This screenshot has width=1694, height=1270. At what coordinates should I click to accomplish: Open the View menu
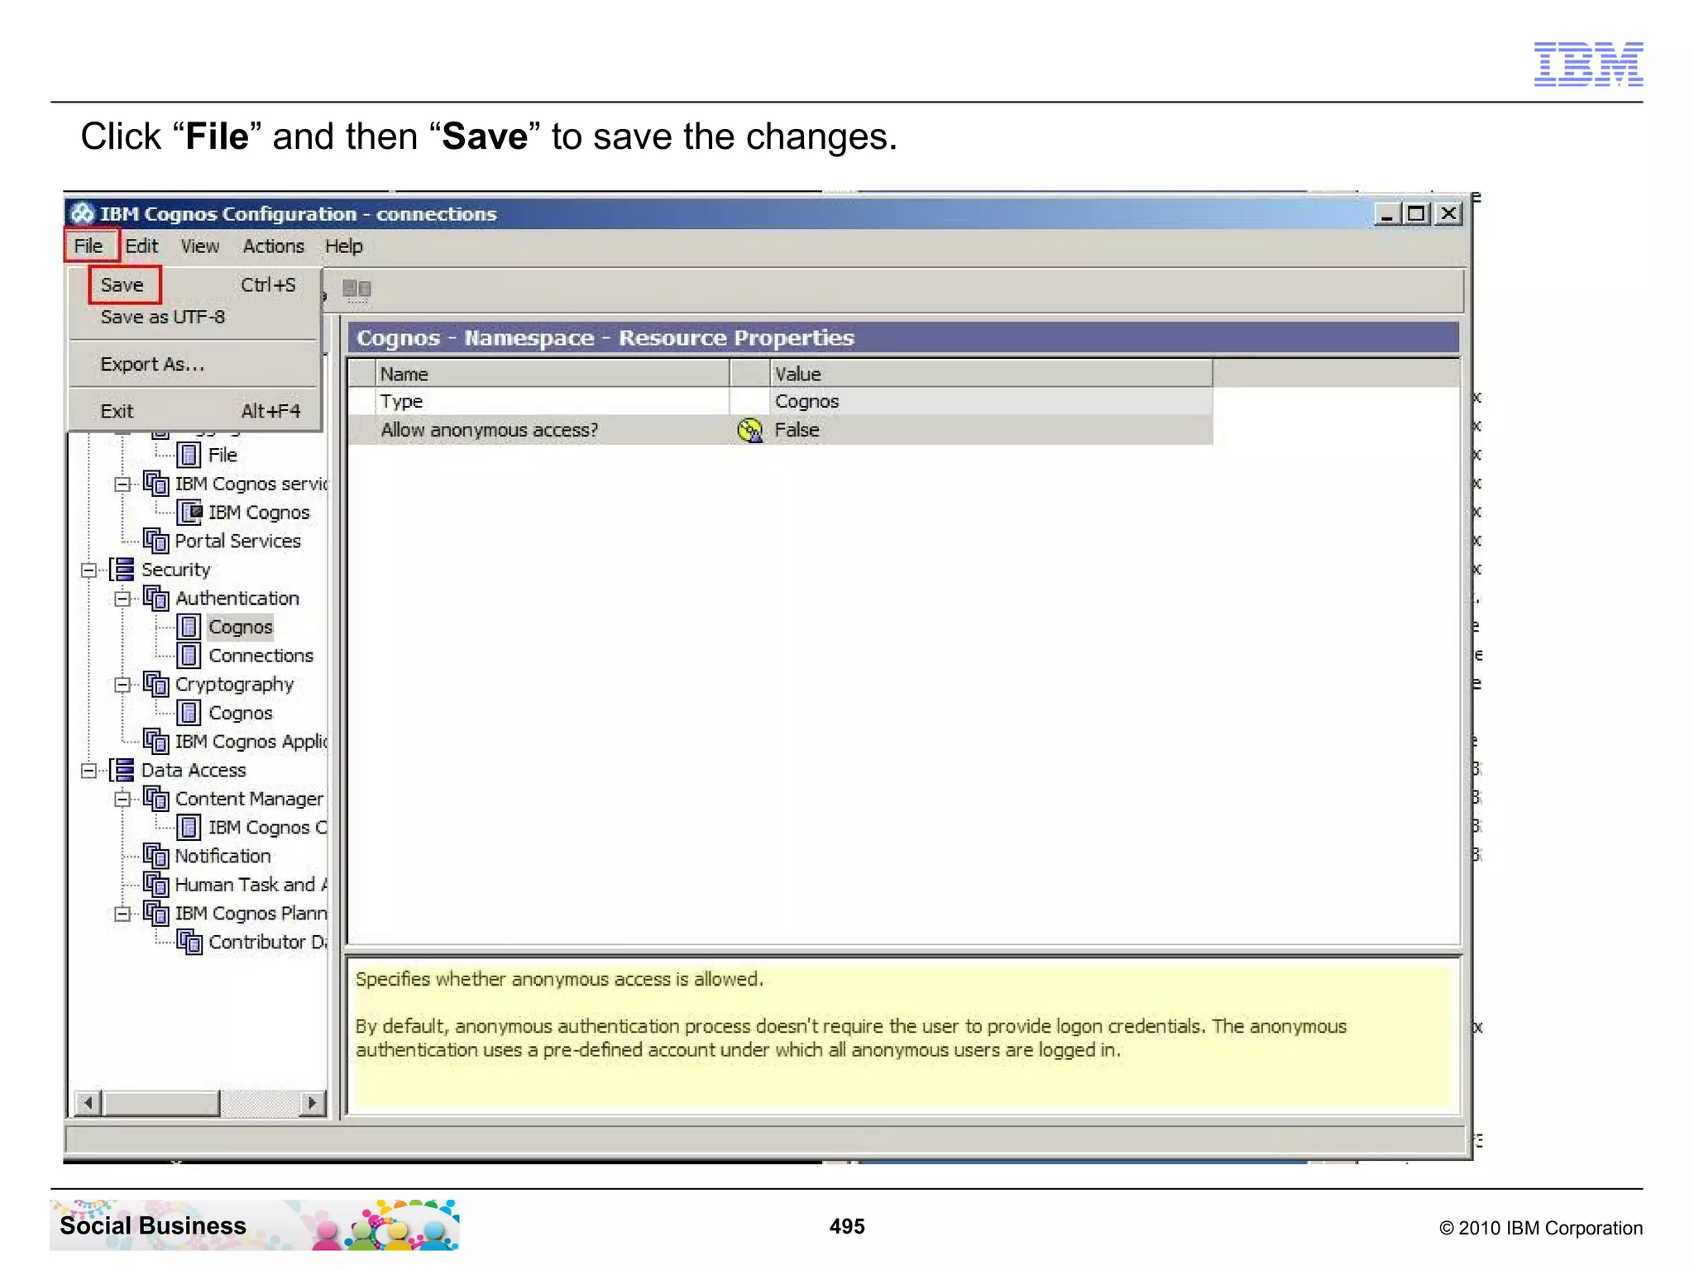coord(200,246)
